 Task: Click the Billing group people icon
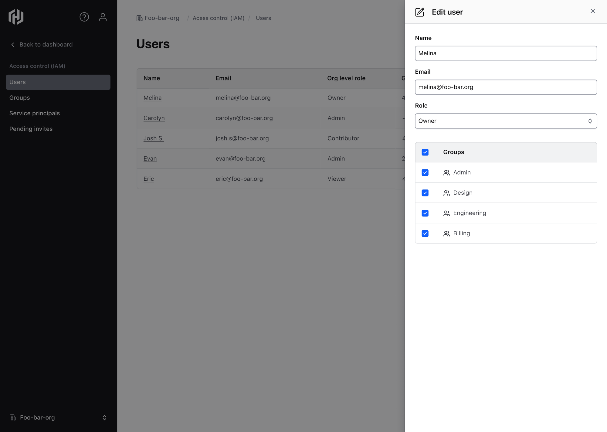tap(446, 234)
